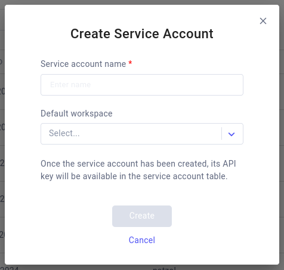The width and height of the screenshot is (284, 270).
Task: Click the API key information paragraph
Action: (x=138, y=170)
